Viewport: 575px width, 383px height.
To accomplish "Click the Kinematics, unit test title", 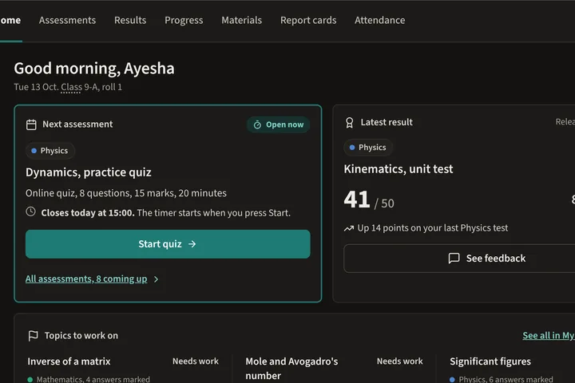I will [x=399, y=169].
